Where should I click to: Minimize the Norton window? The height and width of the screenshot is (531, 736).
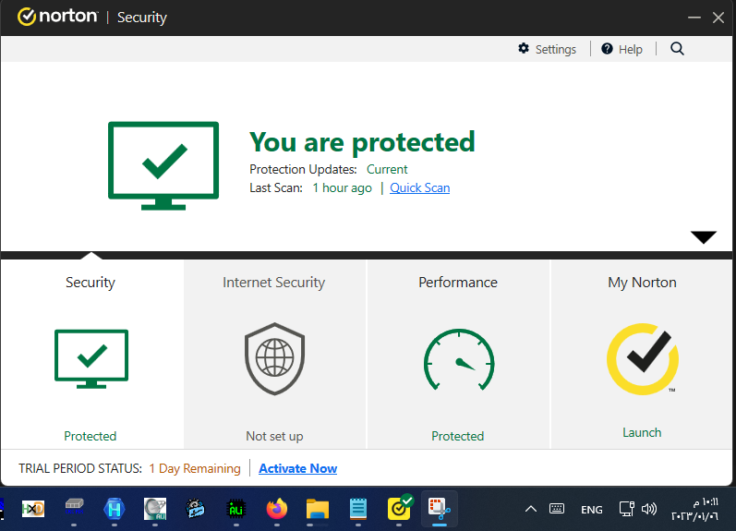click(694, 18)
